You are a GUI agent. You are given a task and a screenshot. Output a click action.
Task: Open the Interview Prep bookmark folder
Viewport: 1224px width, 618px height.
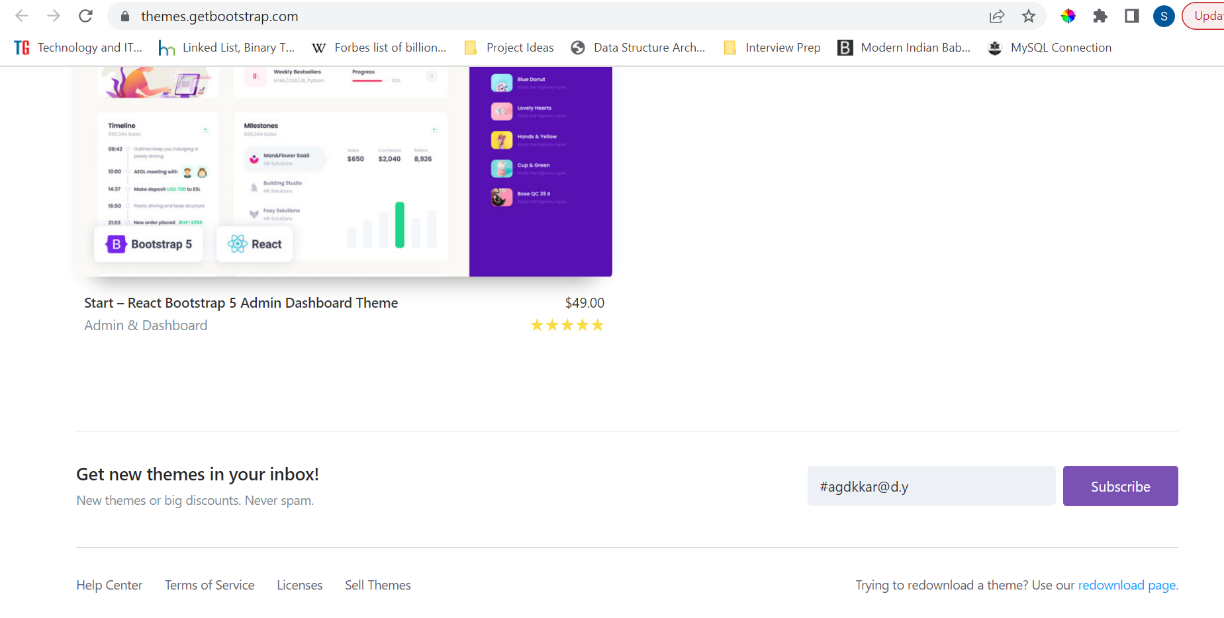pos(783,47)
